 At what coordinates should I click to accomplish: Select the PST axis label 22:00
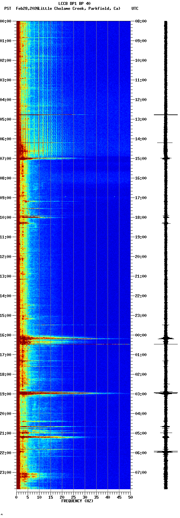pos(5,453)
